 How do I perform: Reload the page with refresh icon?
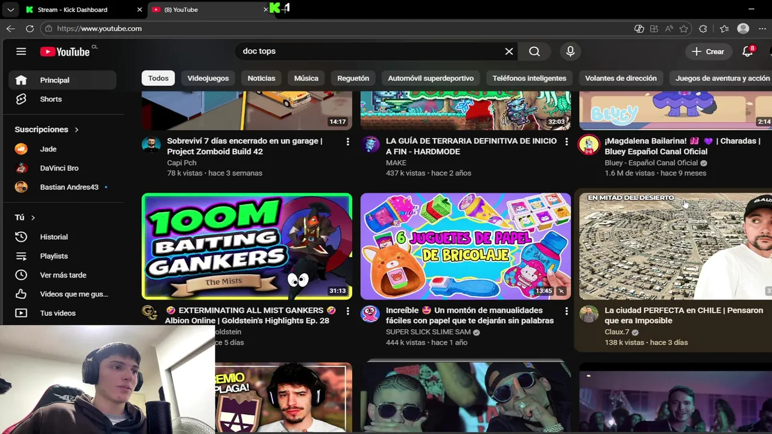(30, 28)
